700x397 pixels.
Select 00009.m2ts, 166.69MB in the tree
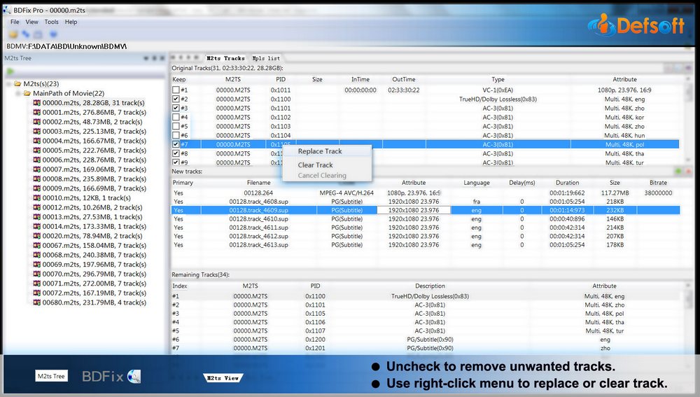pos(94,188)
